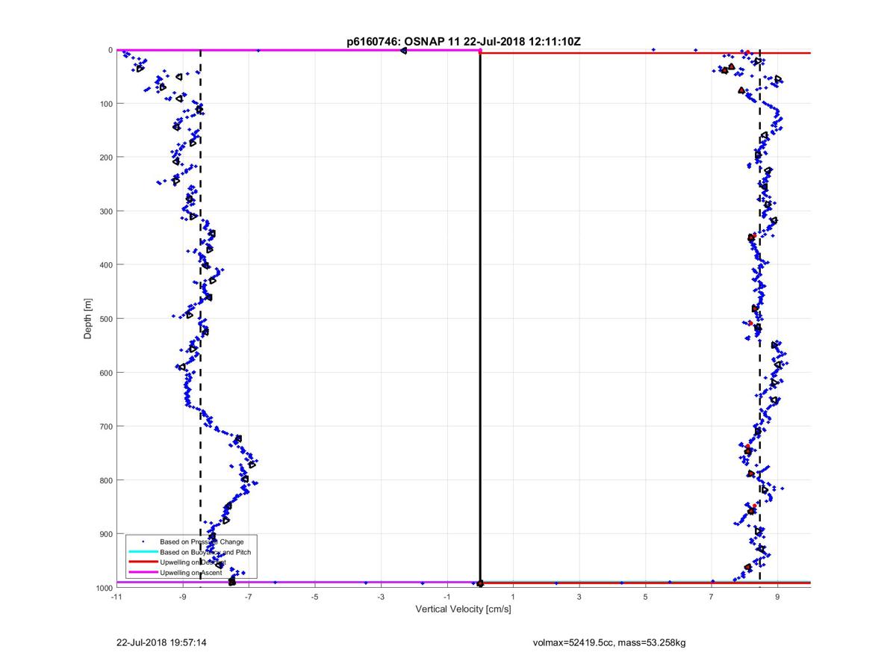Viewport: 896px width, 661px height.
Task: Select the x-axis label 'Vertical Velocity [cm/s]'
Action: [x=463, y=609]
